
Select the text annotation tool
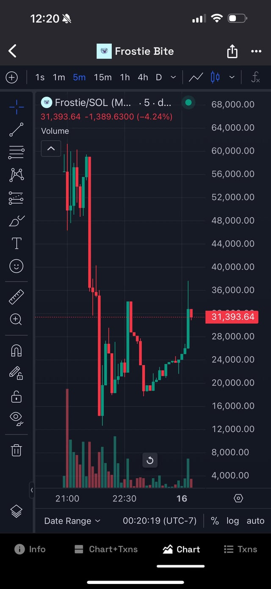point(16,243)
